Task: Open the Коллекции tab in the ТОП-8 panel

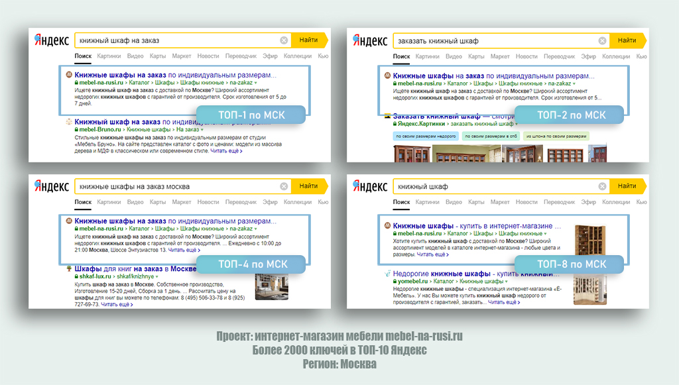Action: pyautogui.click(x=616, y=202)
